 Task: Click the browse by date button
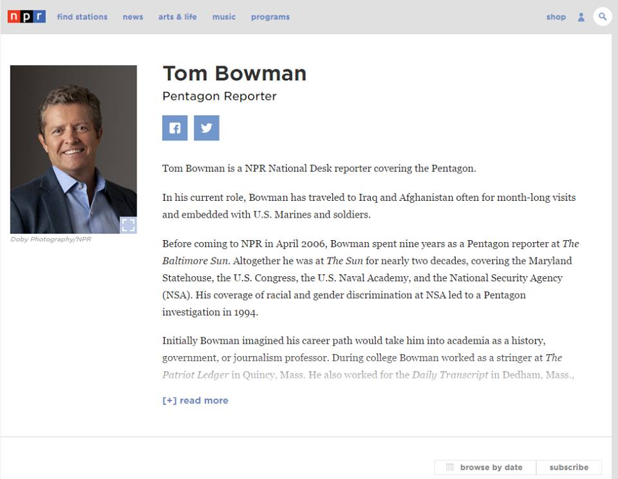click(x=485, y=467)
